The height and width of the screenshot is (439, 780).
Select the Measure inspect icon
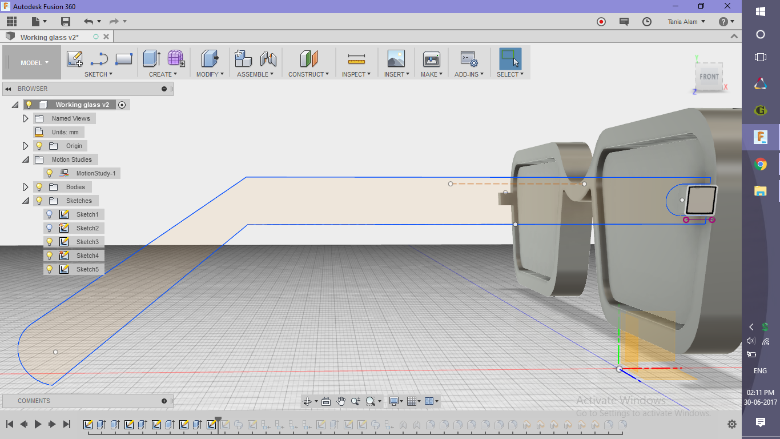[356, 58]
